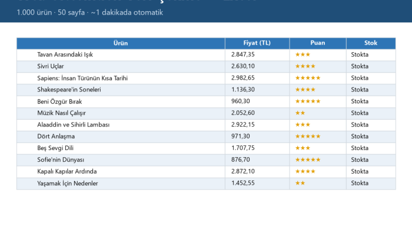Image resolution: width=412 pixels, height=231 pixels.
Task: Click the star rating for Sivri Uçlar
Action: click(x=305, y=66)
